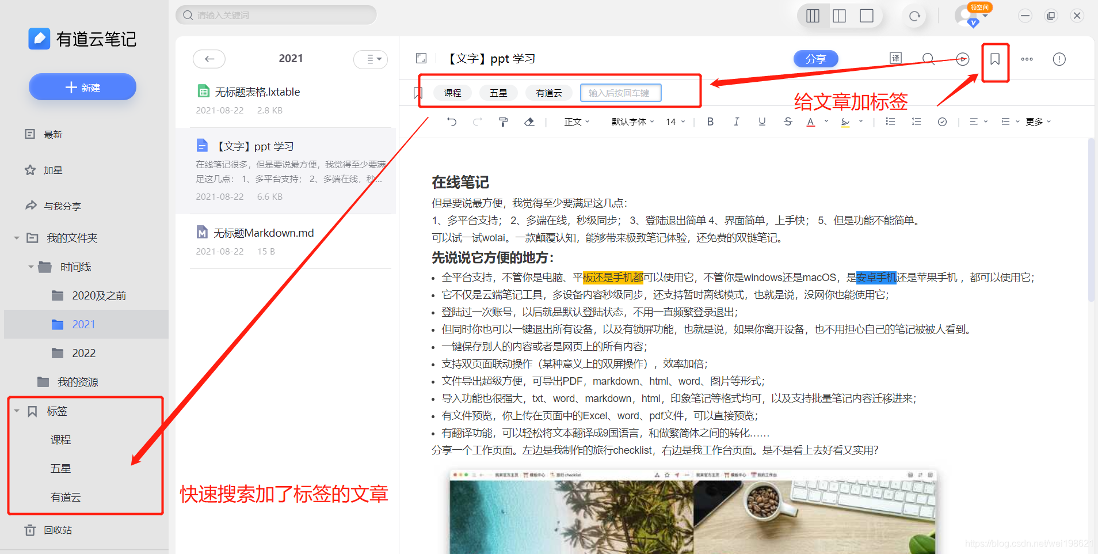Click the 分享 share button
The height and width of the screenshot is (554, 1098).
click(815, 58)
